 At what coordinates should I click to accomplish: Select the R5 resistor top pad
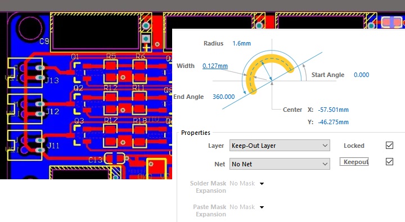(x=111, y=65)
